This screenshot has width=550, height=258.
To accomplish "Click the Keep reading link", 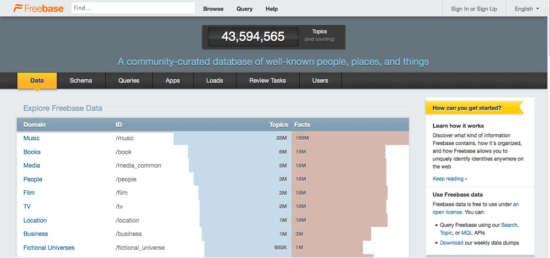I will tap(450, 179).
